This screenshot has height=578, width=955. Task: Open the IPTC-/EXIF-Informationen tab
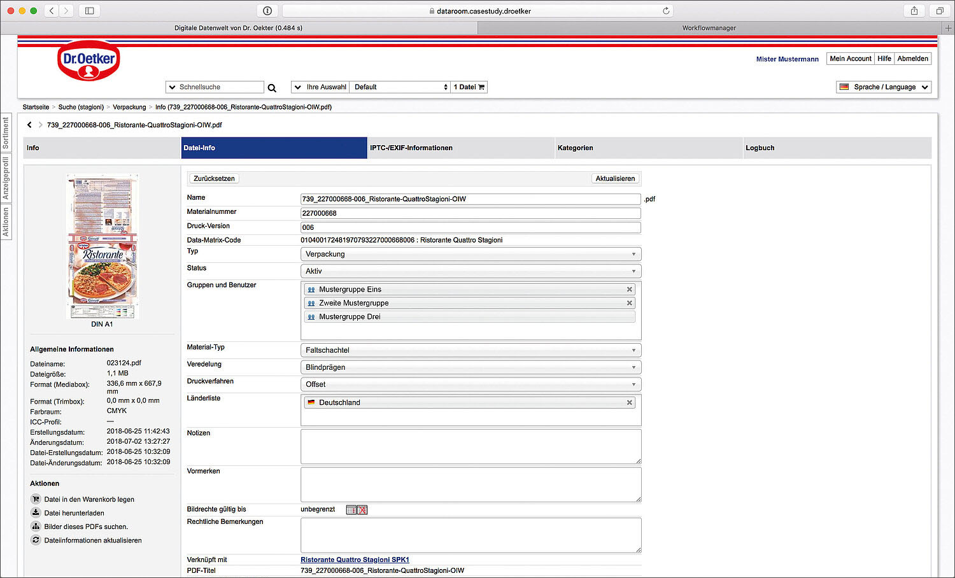pyautogui.click(x=462, y=148)
